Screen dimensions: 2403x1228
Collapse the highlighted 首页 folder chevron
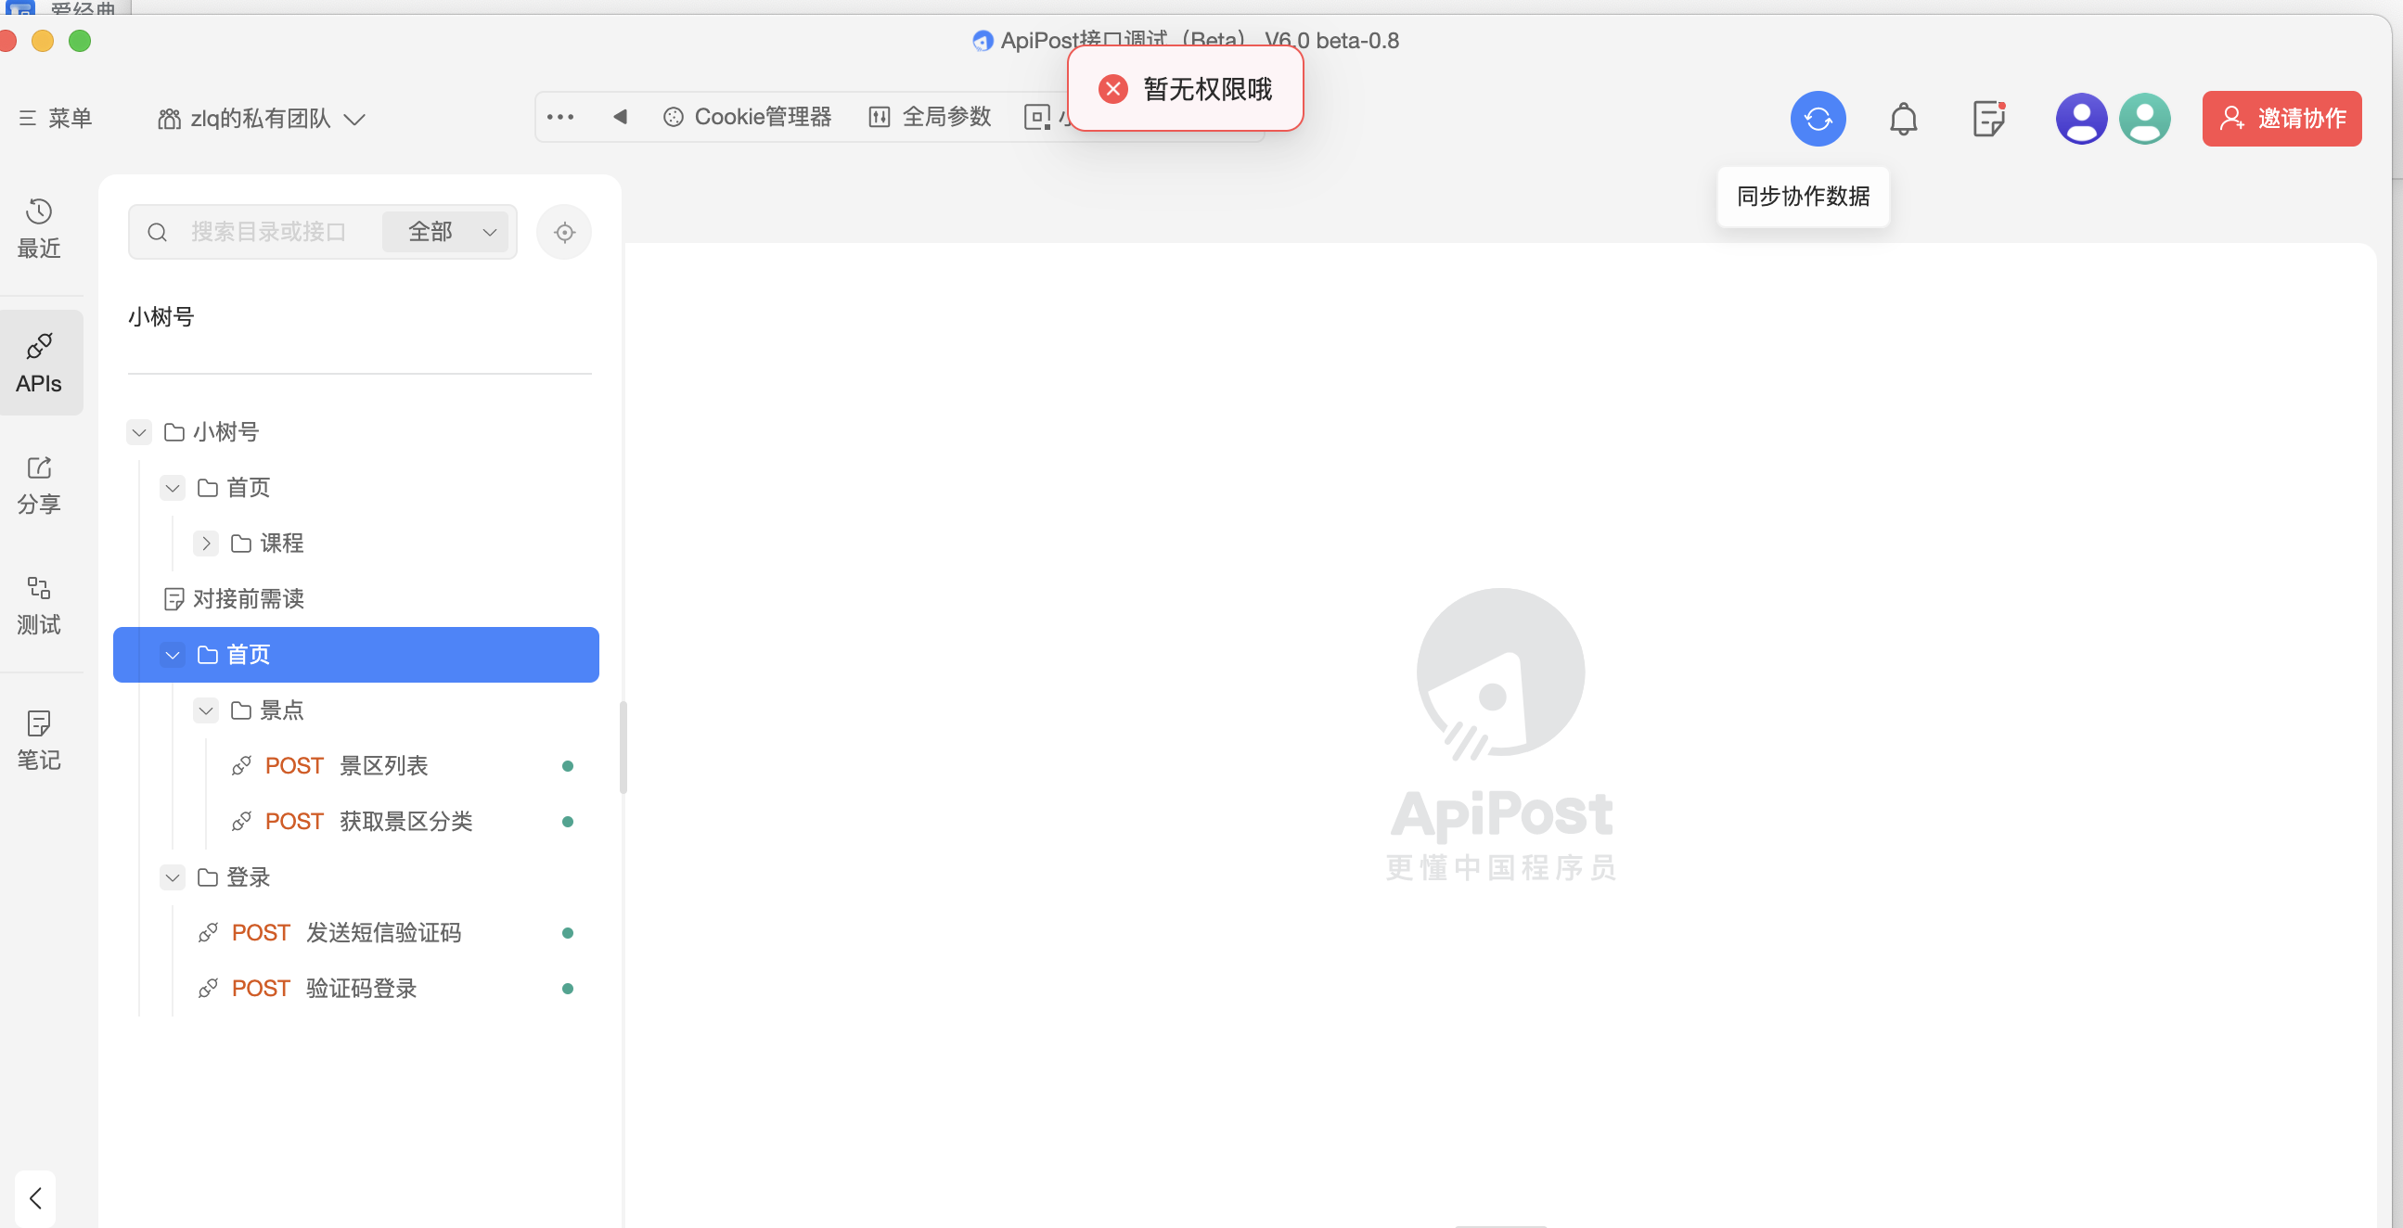pos(173,655)
